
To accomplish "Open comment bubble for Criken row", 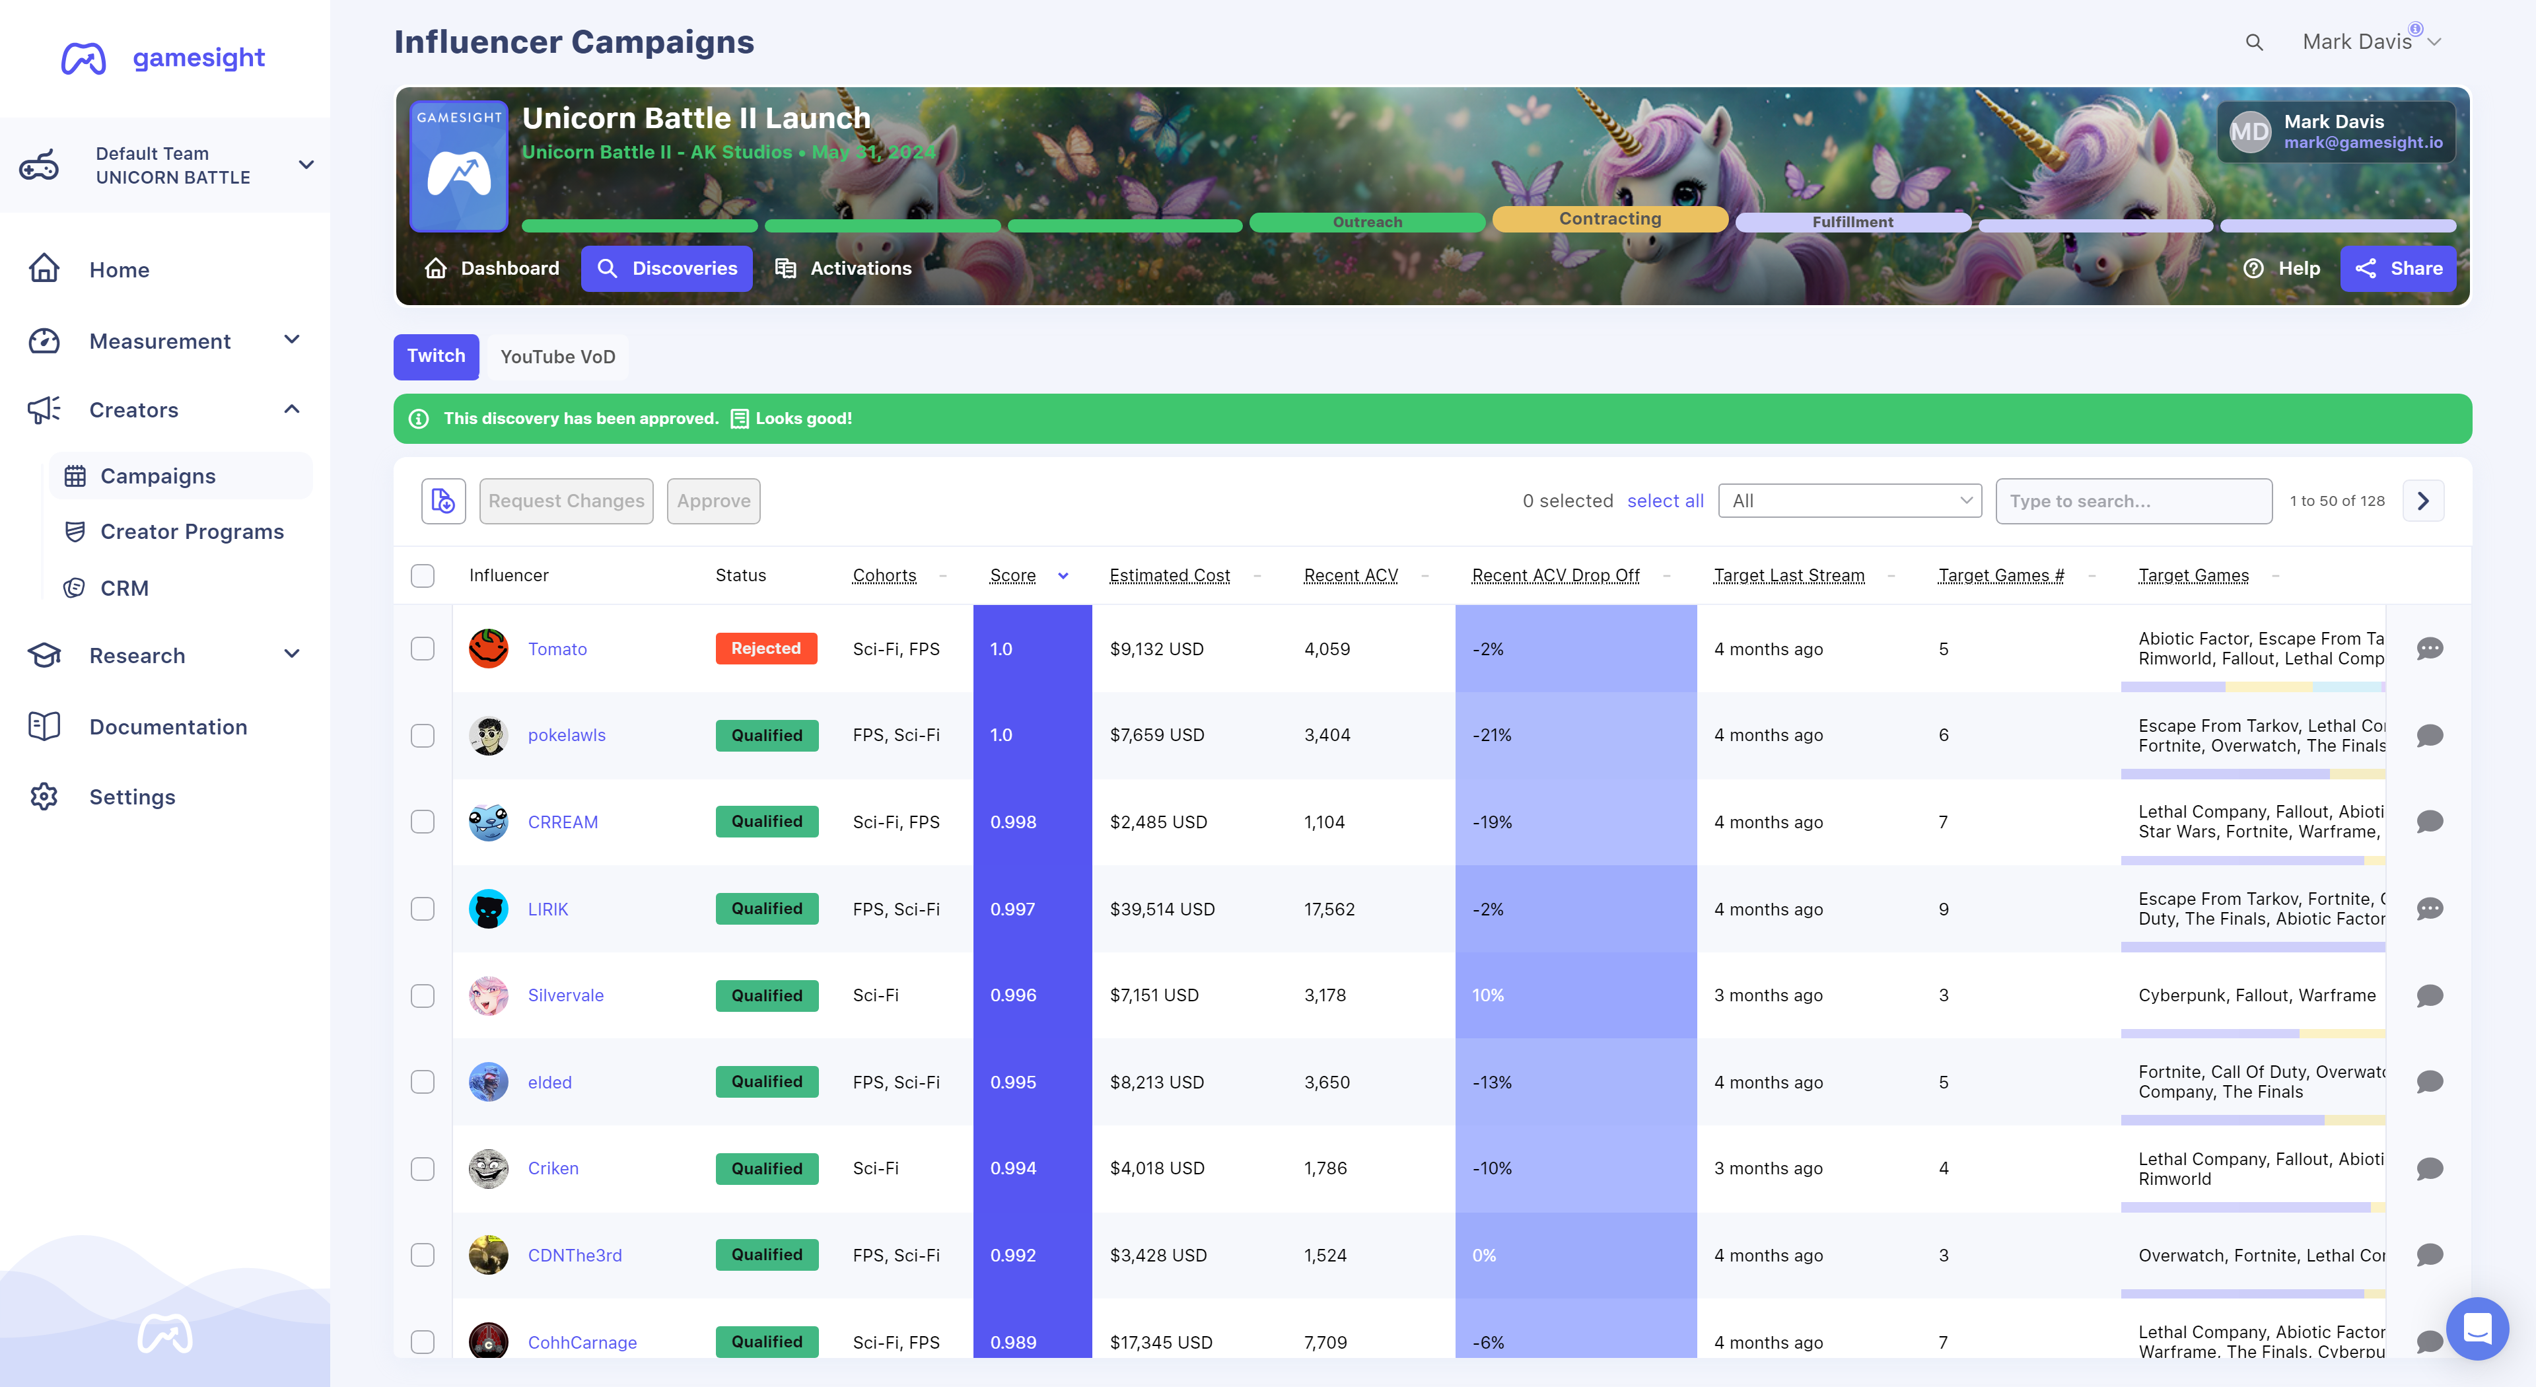I will (2429, 1168).
